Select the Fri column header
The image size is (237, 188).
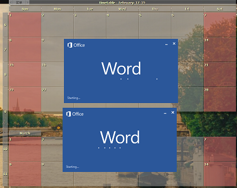[187, 9]
